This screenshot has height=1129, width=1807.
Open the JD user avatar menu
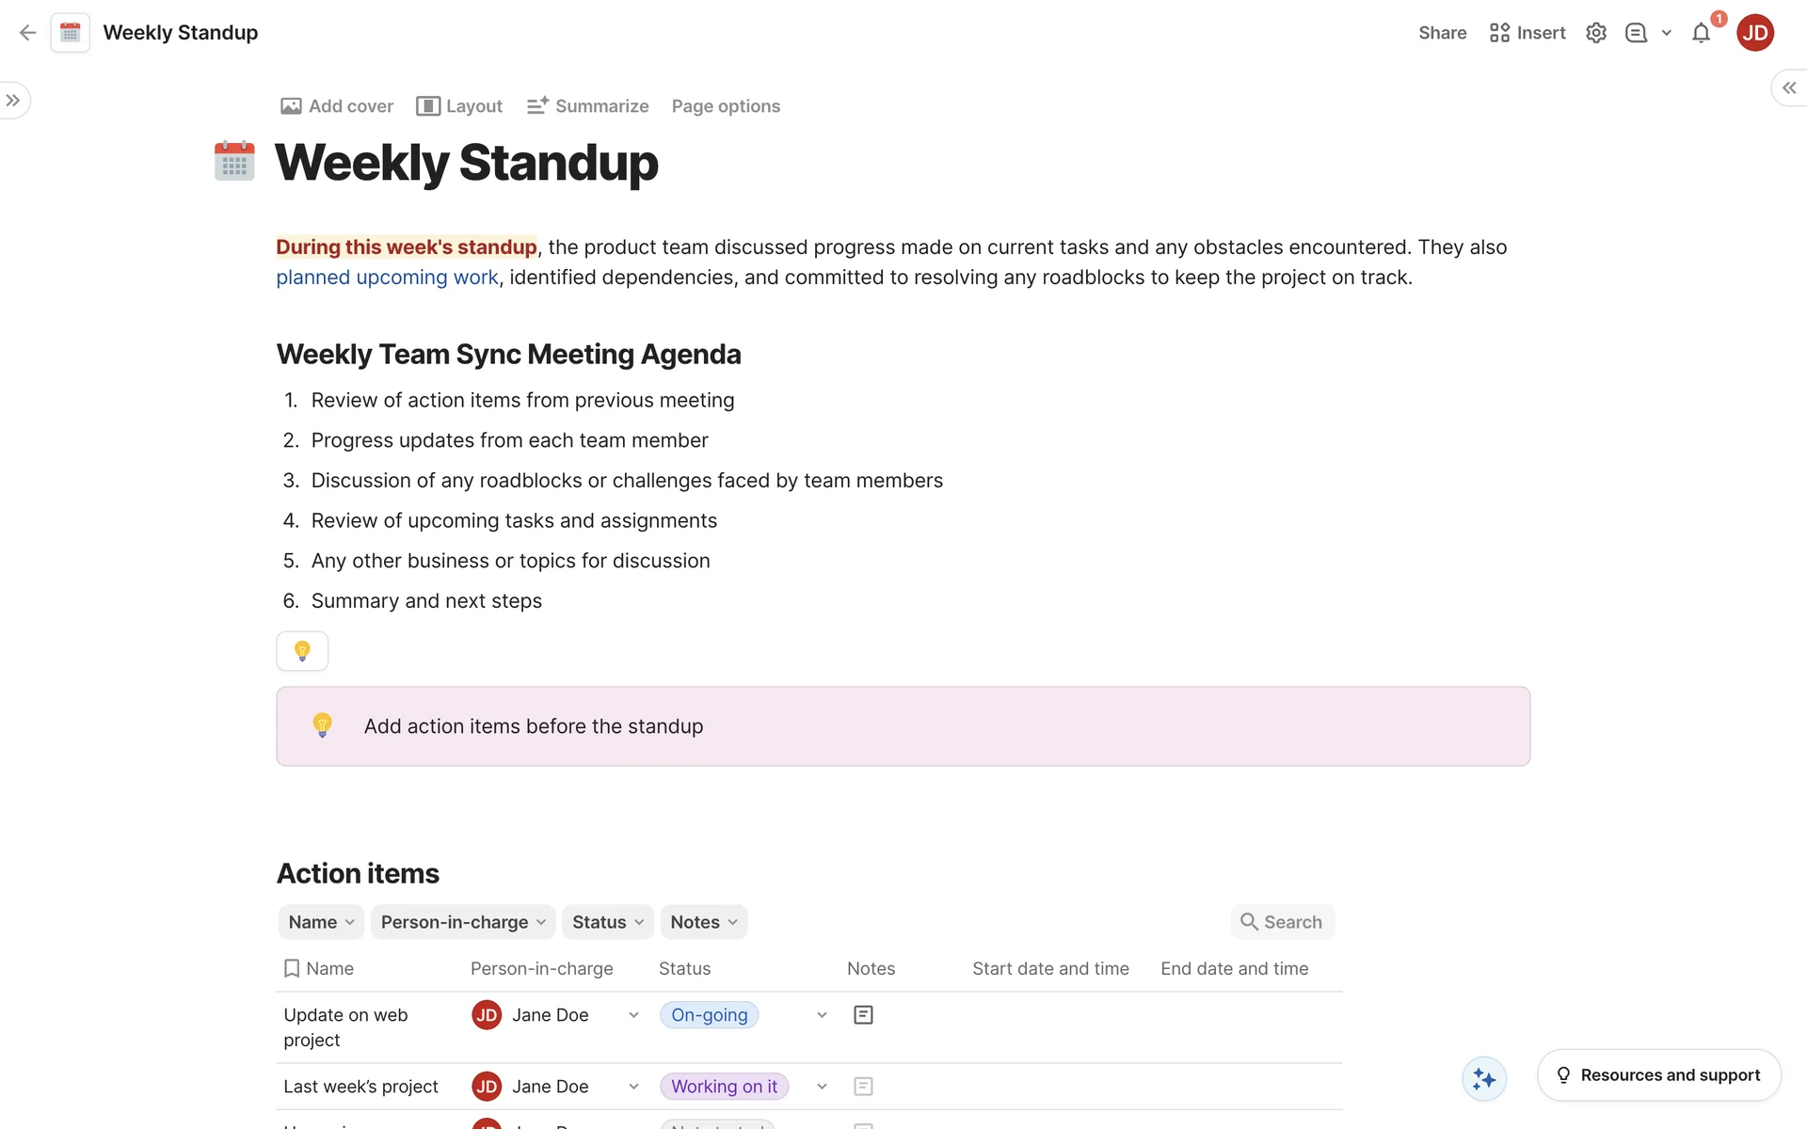click(x=1754, y=33)
